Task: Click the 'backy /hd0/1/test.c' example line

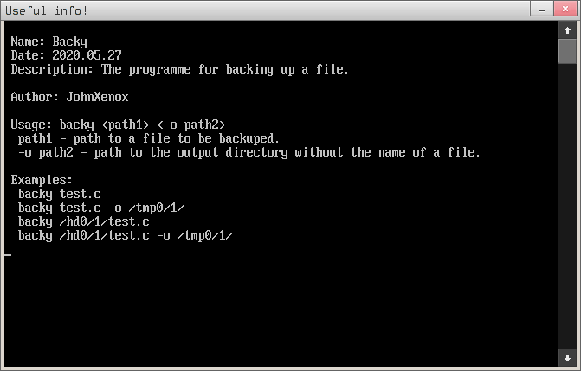Action: (84, 221)
